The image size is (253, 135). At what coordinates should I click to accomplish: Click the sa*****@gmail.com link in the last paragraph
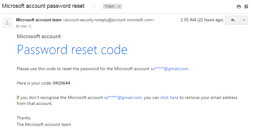point(123,97)
